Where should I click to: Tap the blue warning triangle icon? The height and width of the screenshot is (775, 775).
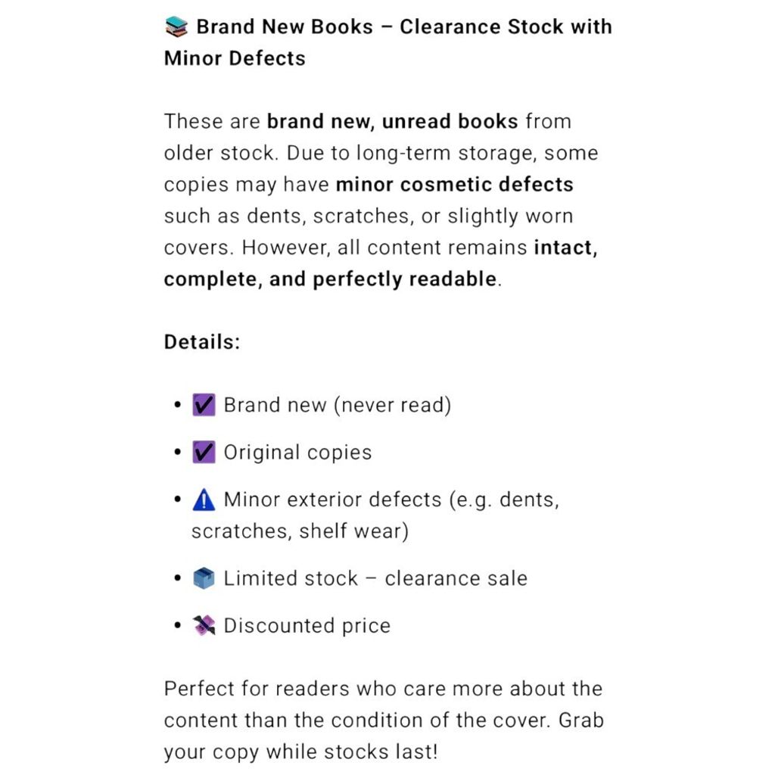tap(204, 500)
